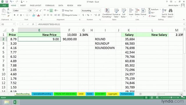
Task: Click the Orientation text angle icon
Action: [x=56, y=10]
